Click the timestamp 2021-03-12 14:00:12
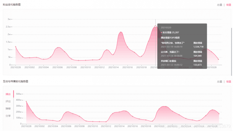The image size is (233, 131). coord(171,65)
